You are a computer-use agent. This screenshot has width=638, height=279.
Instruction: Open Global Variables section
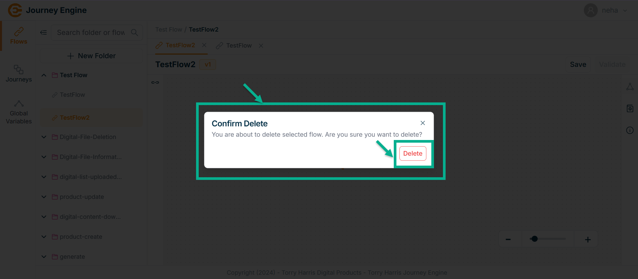point(19,112)
